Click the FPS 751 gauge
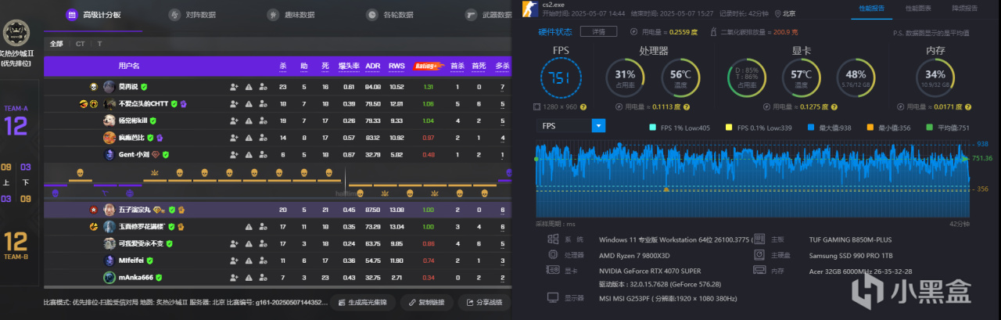The height and width of the screenshot is (320, 1001). [561, 77]
